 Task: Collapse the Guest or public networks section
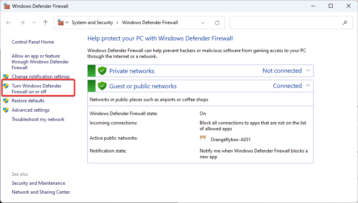[x=308, y=86]
